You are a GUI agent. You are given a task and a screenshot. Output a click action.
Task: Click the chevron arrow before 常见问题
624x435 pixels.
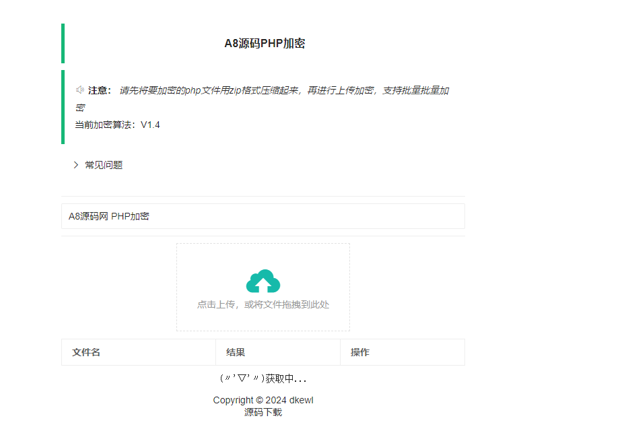[76, 165]
